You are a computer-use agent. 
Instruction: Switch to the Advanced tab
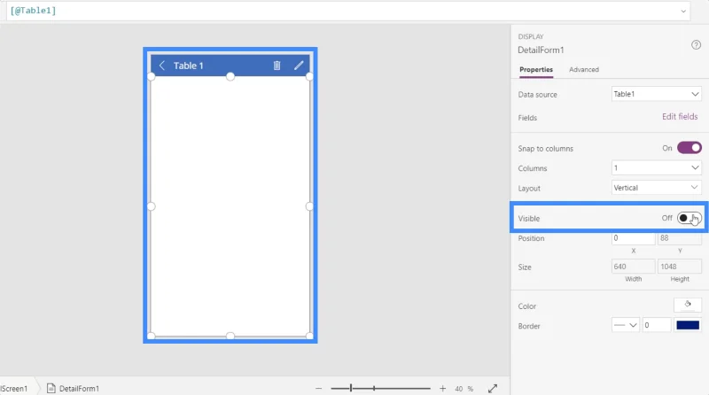click(x=584, y=70)
